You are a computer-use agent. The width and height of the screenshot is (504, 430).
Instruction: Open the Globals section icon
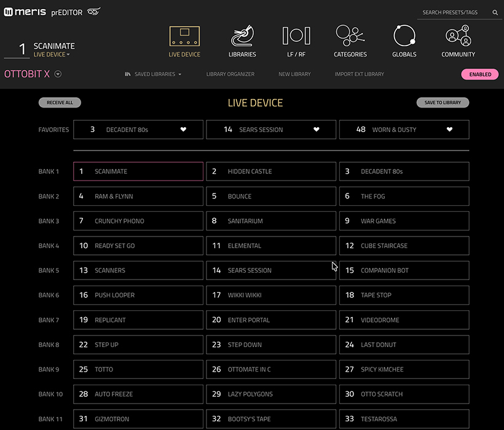404,36
